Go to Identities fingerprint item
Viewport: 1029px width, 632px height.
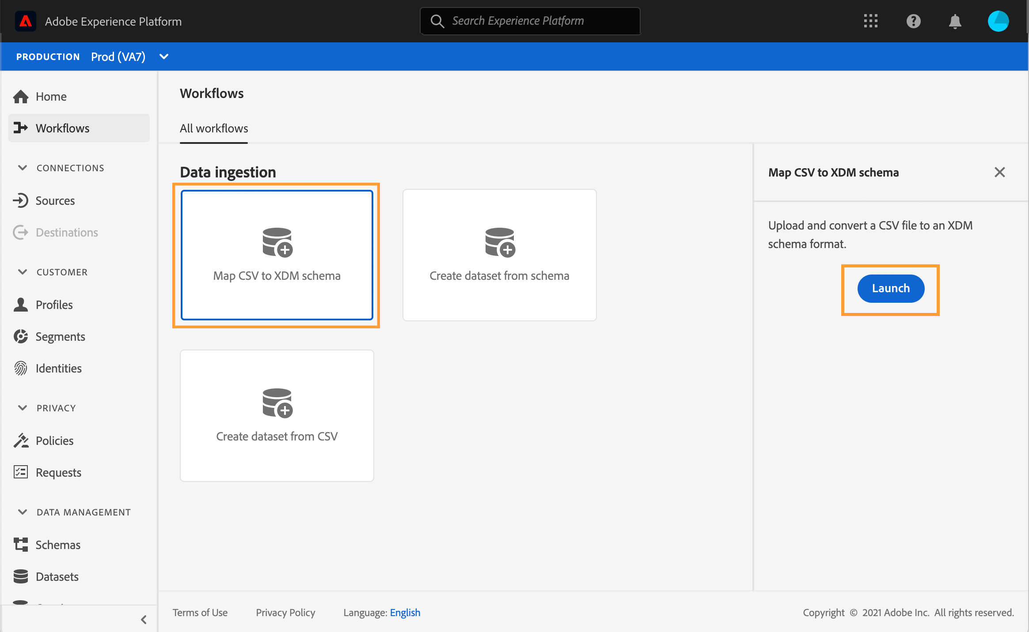pyautogui.click(x=58, y=369)
